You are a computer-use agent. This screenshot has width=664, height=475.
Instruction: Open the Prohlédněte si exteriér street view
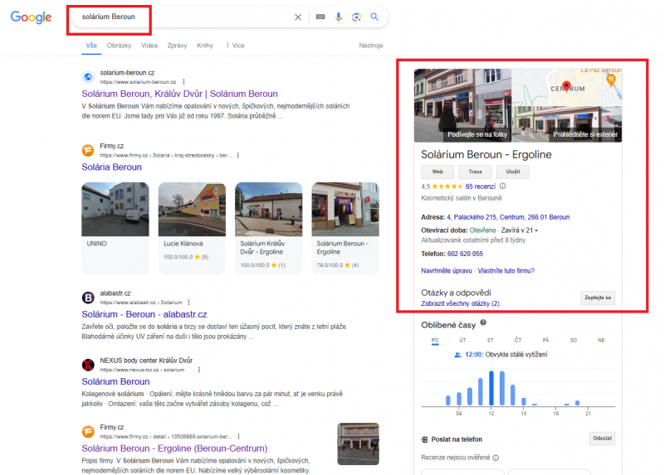[568, 124]
